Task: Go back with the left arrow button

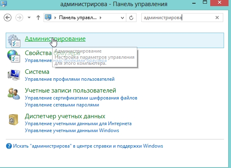Action: click(7, 18)
